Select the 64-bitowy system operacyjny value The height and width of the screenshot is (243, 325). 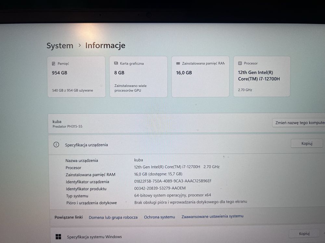pyautogui.click(x=173, y=195)
